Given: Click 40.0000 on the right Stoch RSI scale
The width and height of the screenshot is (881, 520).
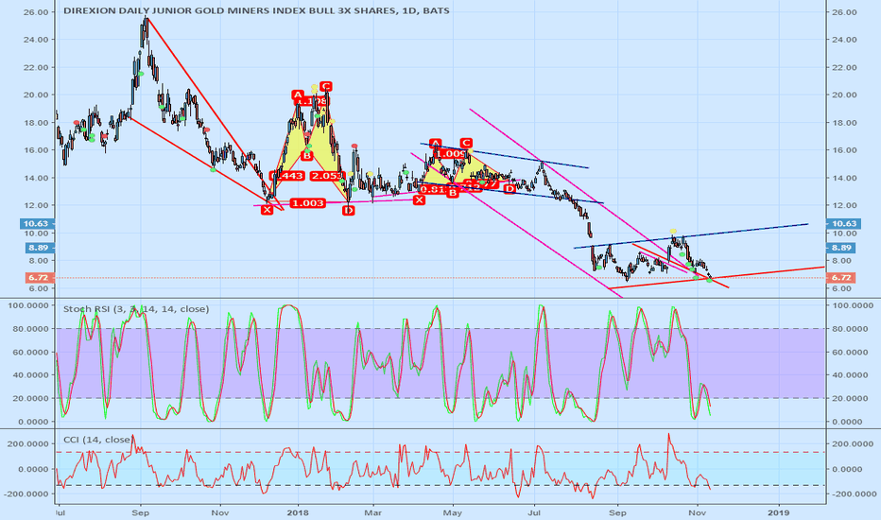Looking at the screenshot, I should pos(849,375).
